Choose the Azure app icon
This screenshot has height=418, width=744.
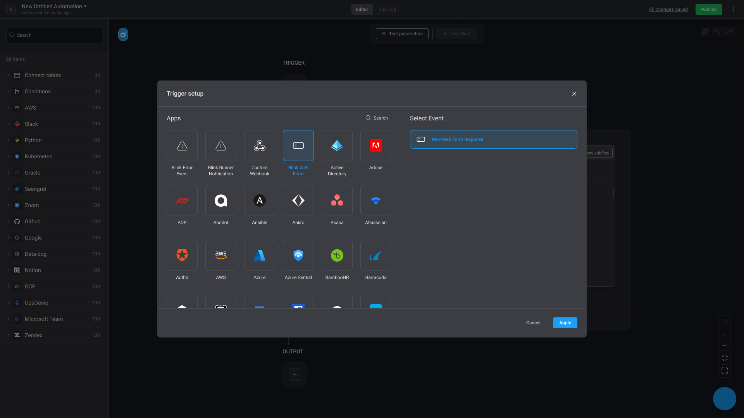[260, 255]
